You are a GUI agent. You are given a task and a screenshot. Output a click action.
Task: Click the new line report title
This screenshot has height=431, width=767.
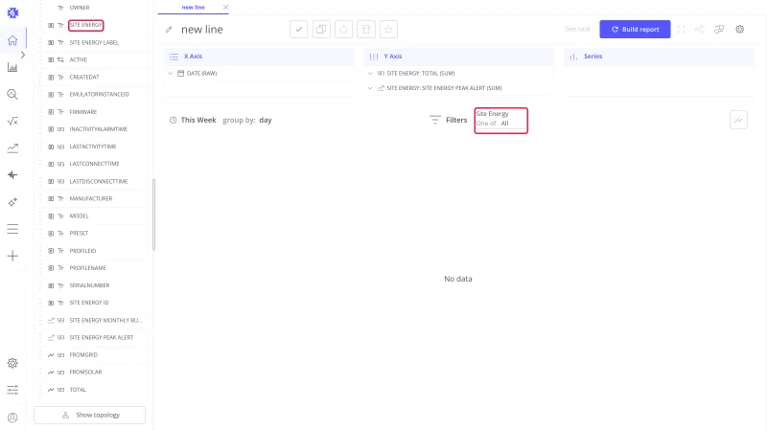pos(202,30)
